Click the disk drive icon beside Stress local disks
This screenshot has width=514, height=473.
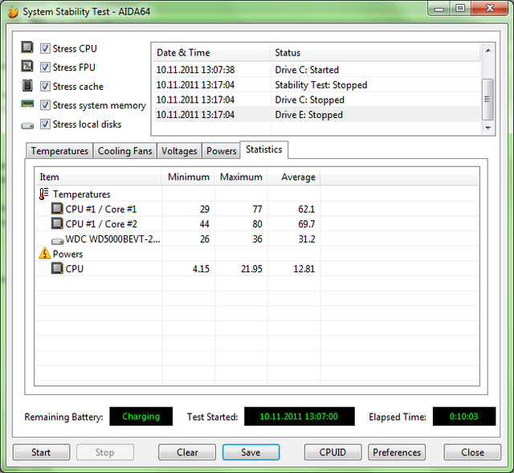27,124
